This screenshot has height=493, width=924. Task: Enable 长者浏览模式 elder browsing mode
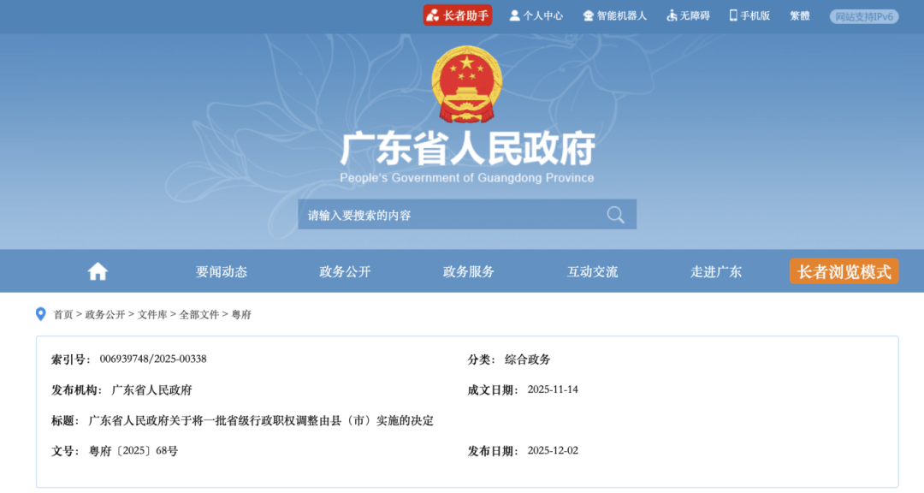pos(844,270)
